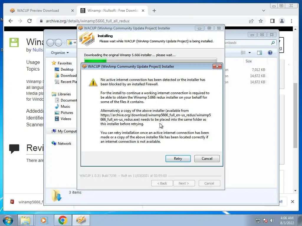Switch to WACUP installer from taskbar
302x226 pixels.
pos(81,220)
